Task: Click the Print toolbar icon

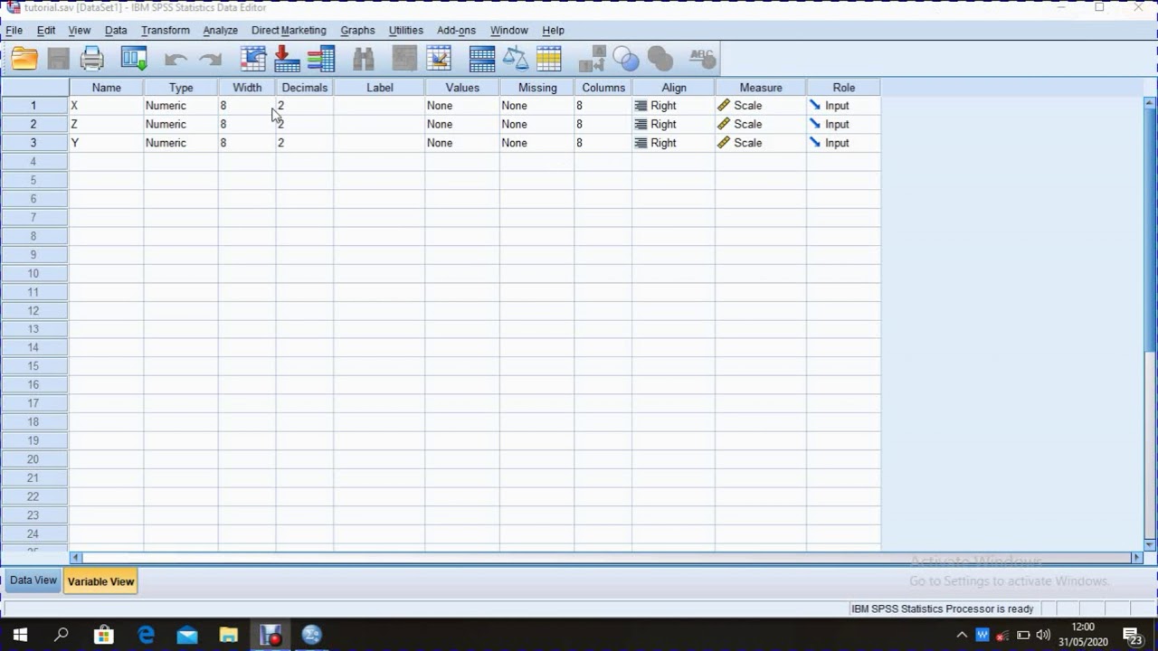Action: tap(92, 60)
